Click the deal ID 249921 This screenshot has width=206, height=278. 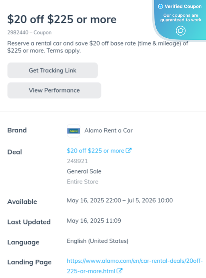[77, 161]
